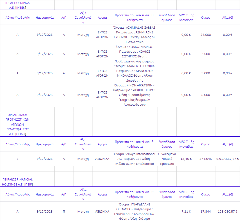
Task: Select the ΓΝΑΡΔΕΛΛΗΣ ΘΕΟΔΩΡΟΣ person cell
Action: pos(135,211)
